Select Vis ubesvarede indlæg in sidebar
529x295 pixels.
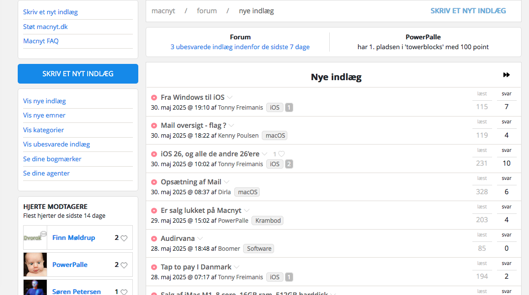tap(56, 144)
